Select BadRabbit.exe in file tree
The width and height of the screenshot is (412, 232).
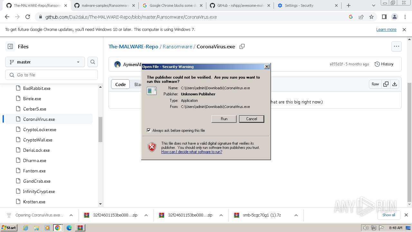pyautogui.click(x=37, y=88)
